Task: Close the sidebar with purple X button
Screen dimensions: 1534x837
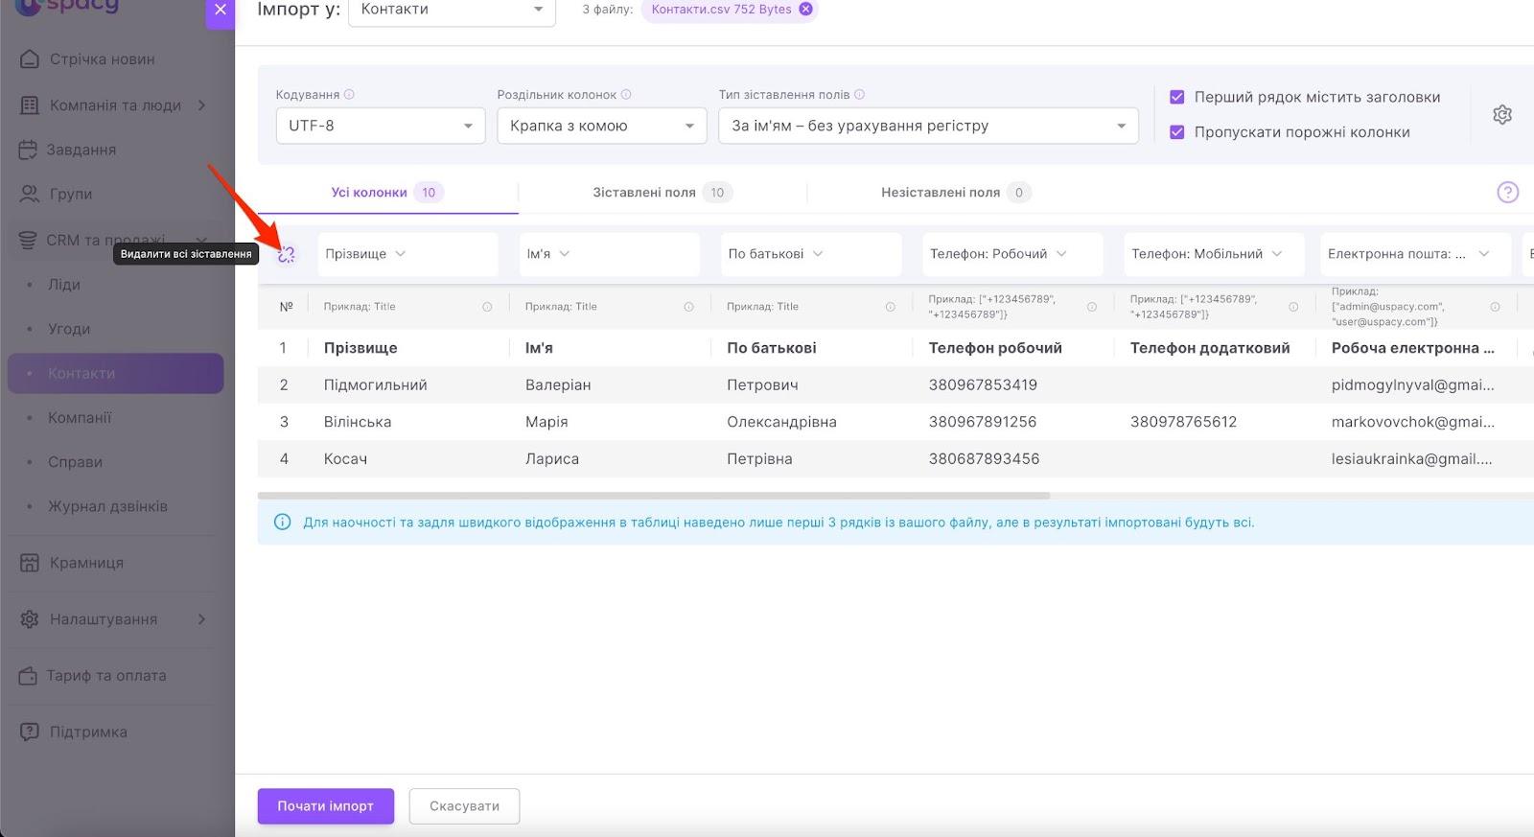Action: click(221, 11)
